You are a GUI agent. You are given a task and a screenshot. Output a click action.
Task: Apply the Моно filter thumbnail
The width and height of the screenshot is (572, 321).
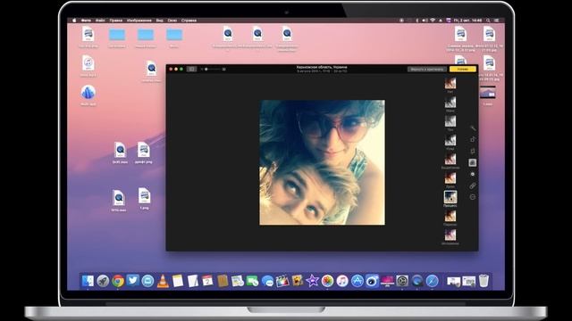(x=450, y=102)
